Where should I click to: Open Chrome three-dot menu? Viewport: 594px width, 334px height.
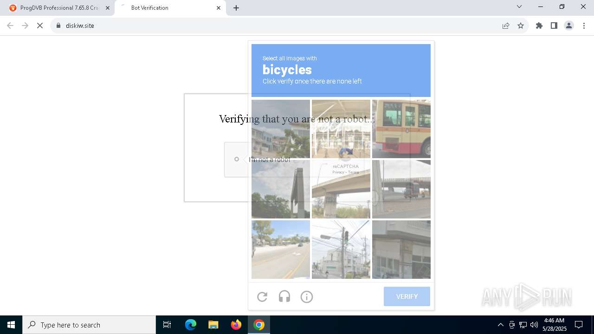[x=584, y=26]
